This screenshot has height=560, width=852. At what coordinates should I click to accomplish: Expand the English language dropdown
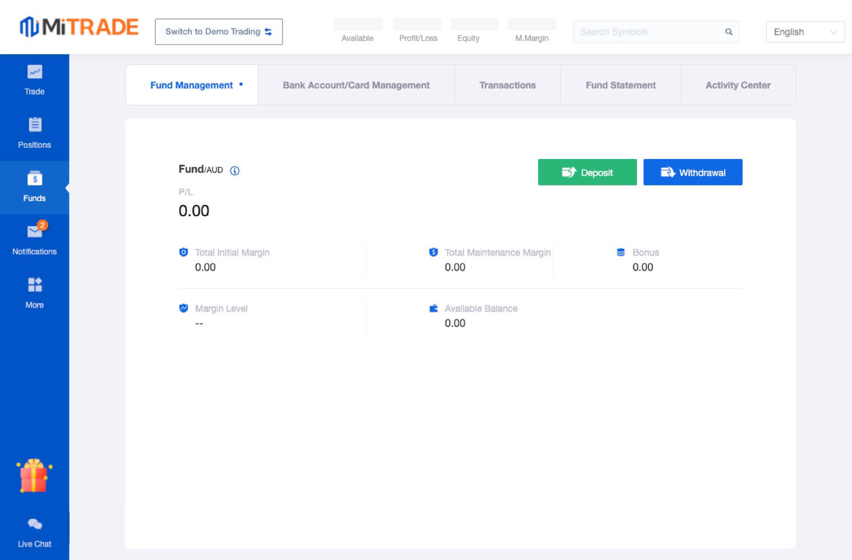coord(805,32)
